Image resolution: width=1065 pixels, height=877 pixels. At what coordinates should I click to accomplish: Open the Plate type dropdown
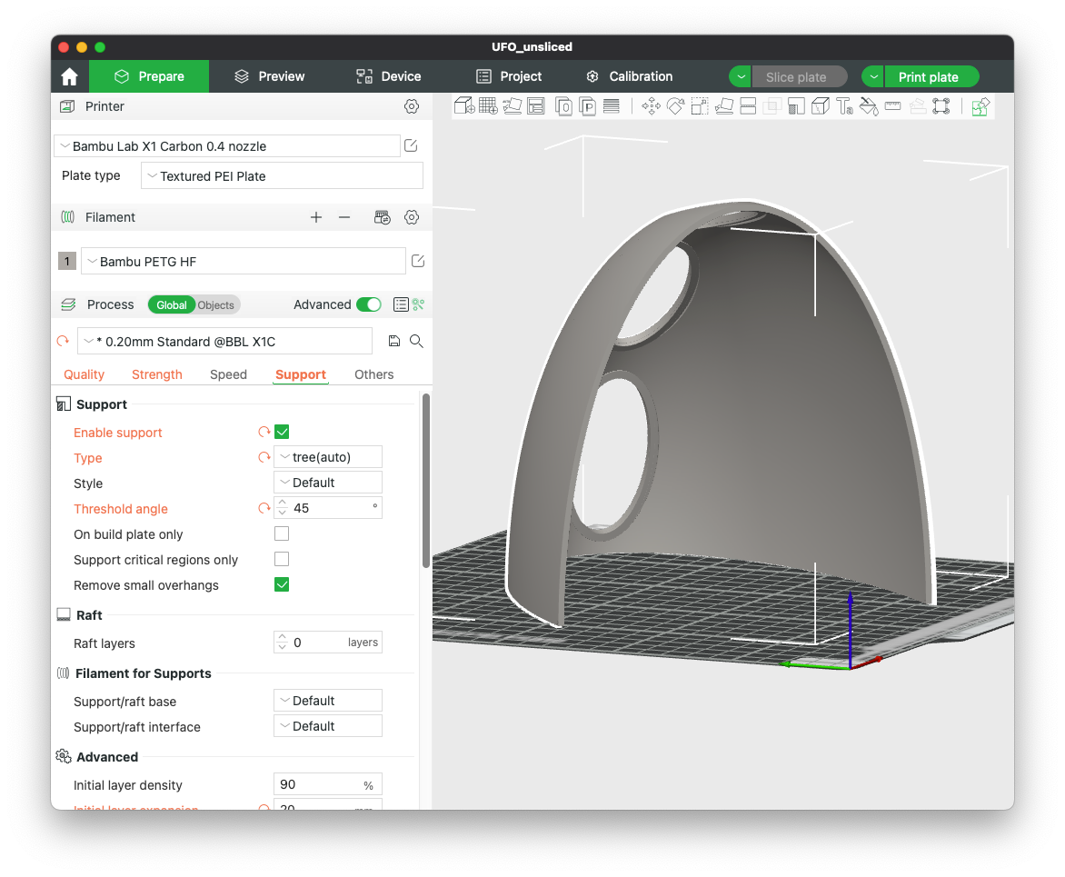(282, 176)
